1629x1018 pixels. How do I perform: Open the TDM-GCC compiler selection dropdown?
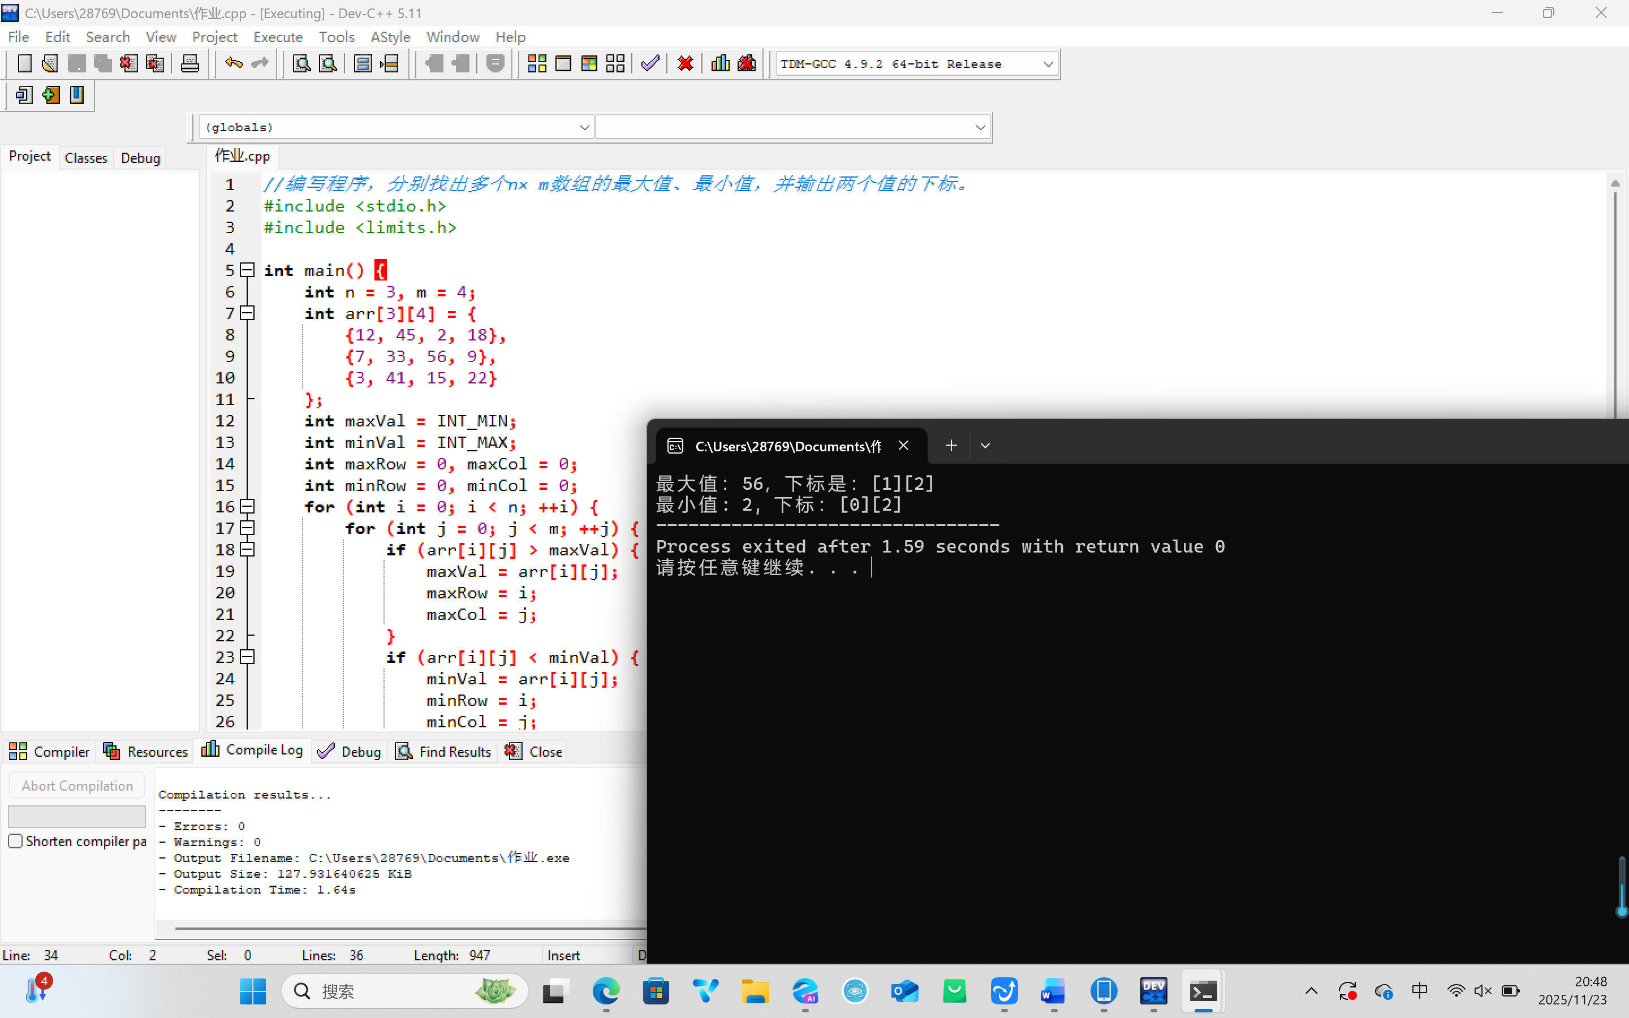pyautogui.click(x=1048, y=64)
